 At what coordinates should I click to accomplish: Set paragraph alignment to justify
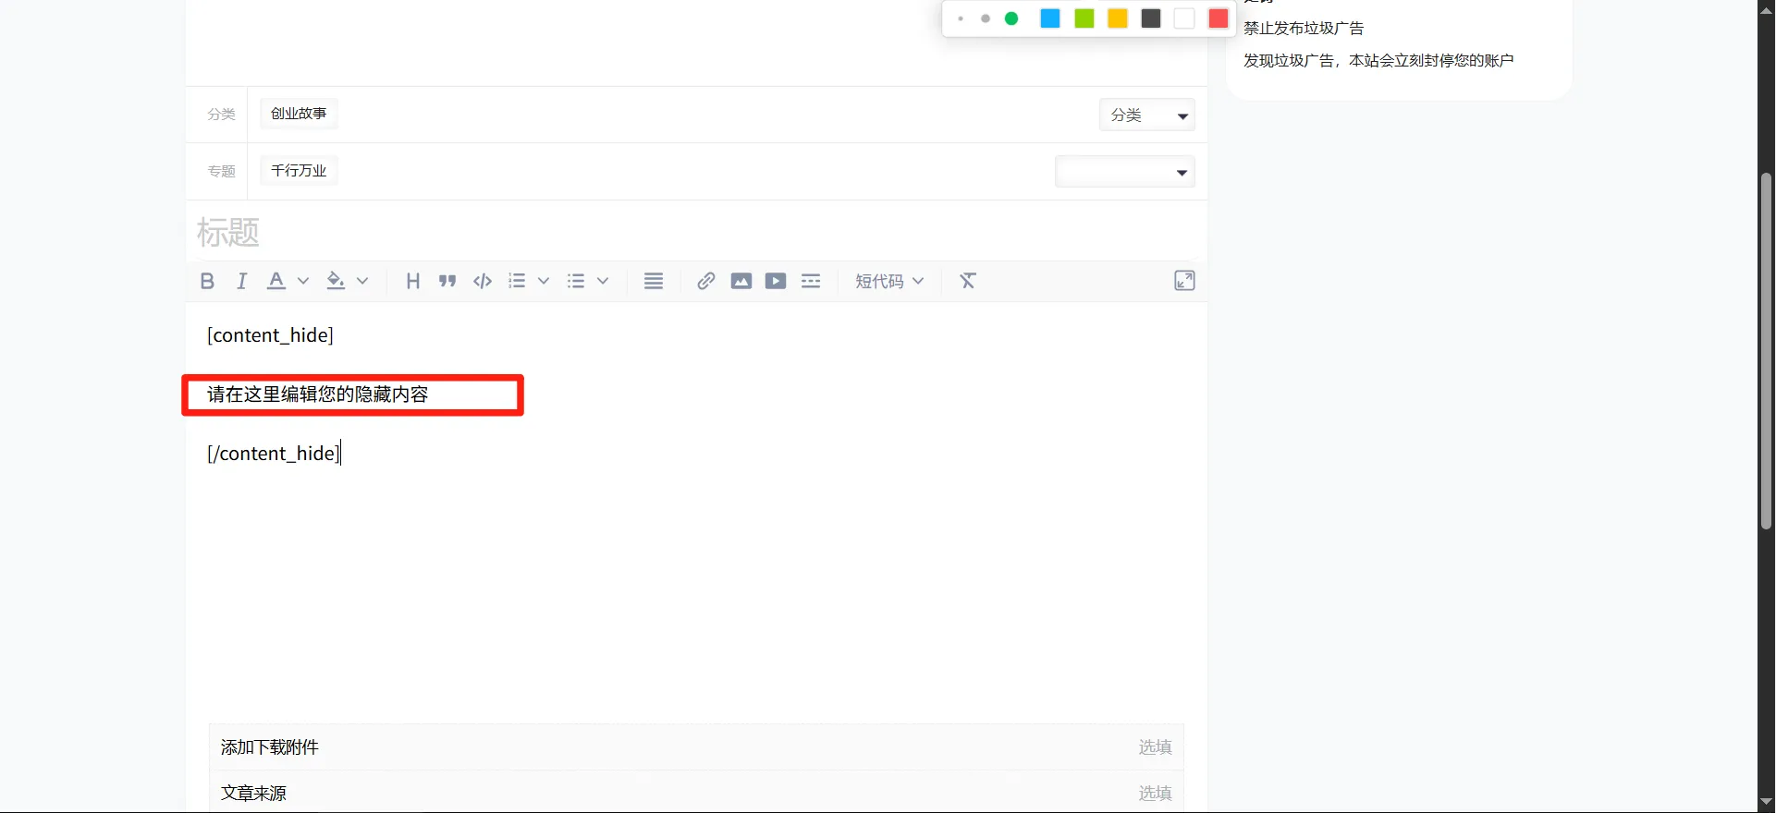tap(654, 281)
